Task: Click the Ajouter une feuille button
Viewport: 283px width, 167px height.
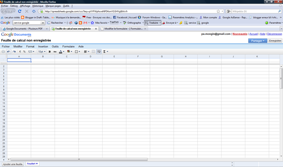Action: [13, 164]
